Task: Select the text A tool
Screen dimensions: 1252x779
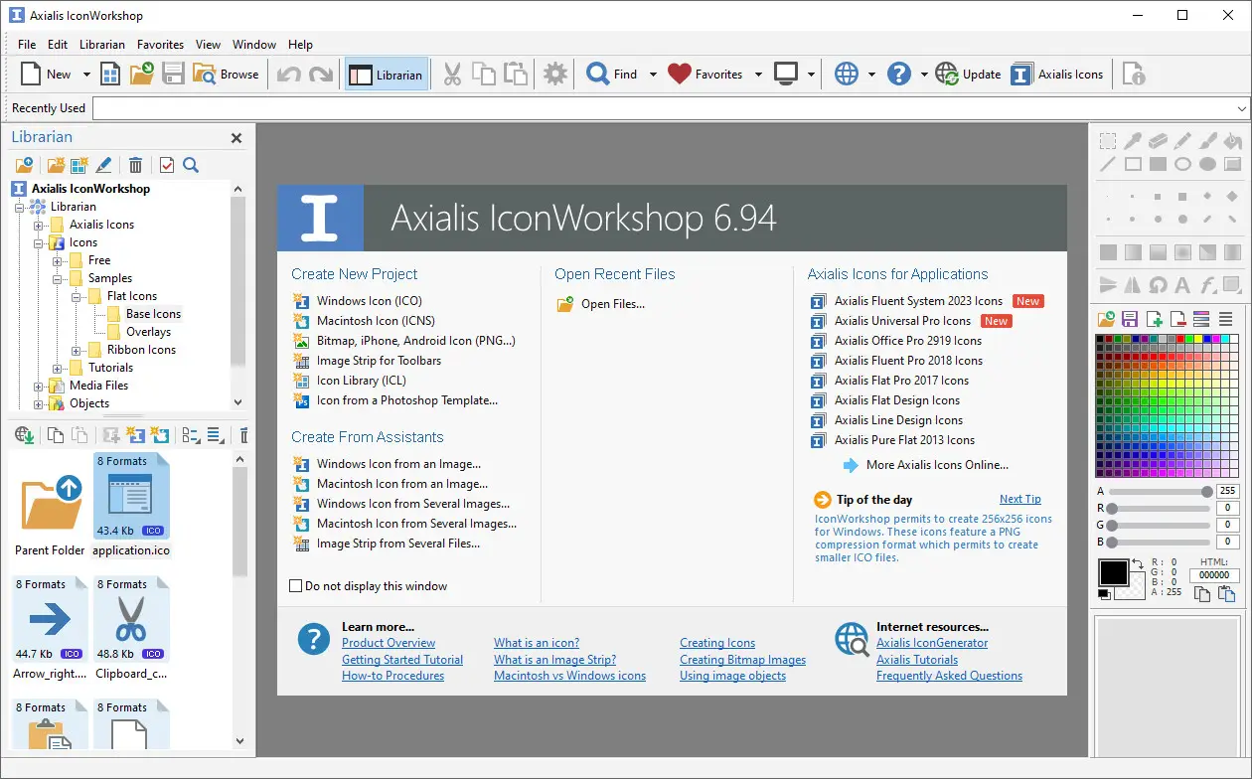Action: [x=1182, y=285]
